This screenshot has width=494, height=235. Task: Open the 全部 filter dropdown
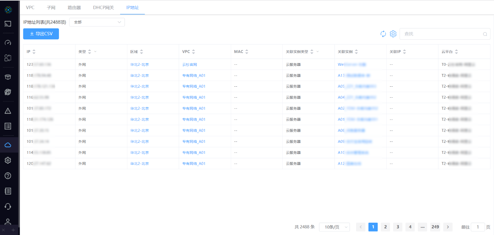97,22
